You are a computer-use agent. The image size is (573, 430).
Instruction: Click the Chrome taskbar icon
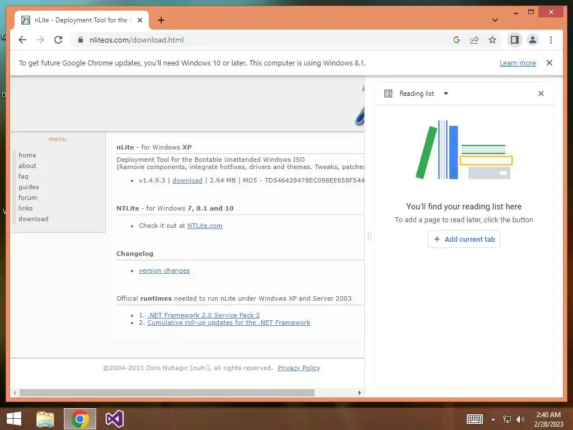coord(80,419)
